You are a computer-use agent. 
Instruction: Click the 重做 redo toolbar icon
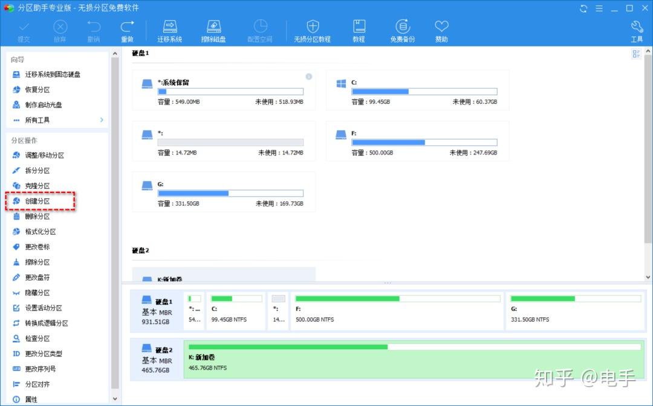(x=127, y=31)
